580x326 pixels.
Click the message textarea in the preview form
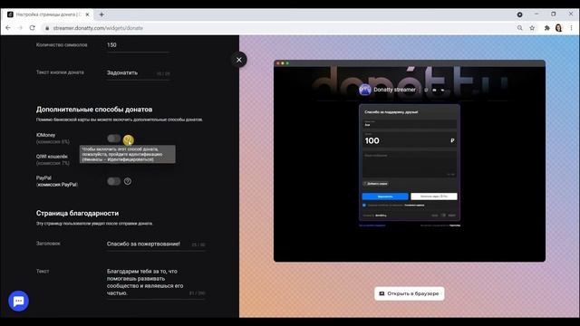pos(410,165)
